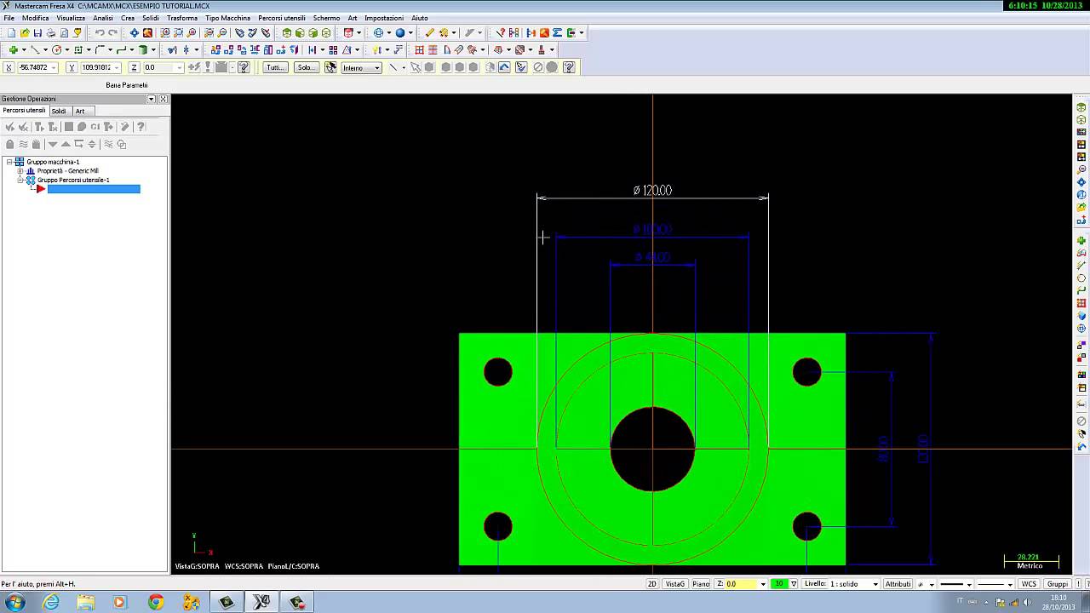The height and width of the screenshot is (613, 1090).
Task: Click the red sigma icon in top toolbar
Action: coord(558,33)
